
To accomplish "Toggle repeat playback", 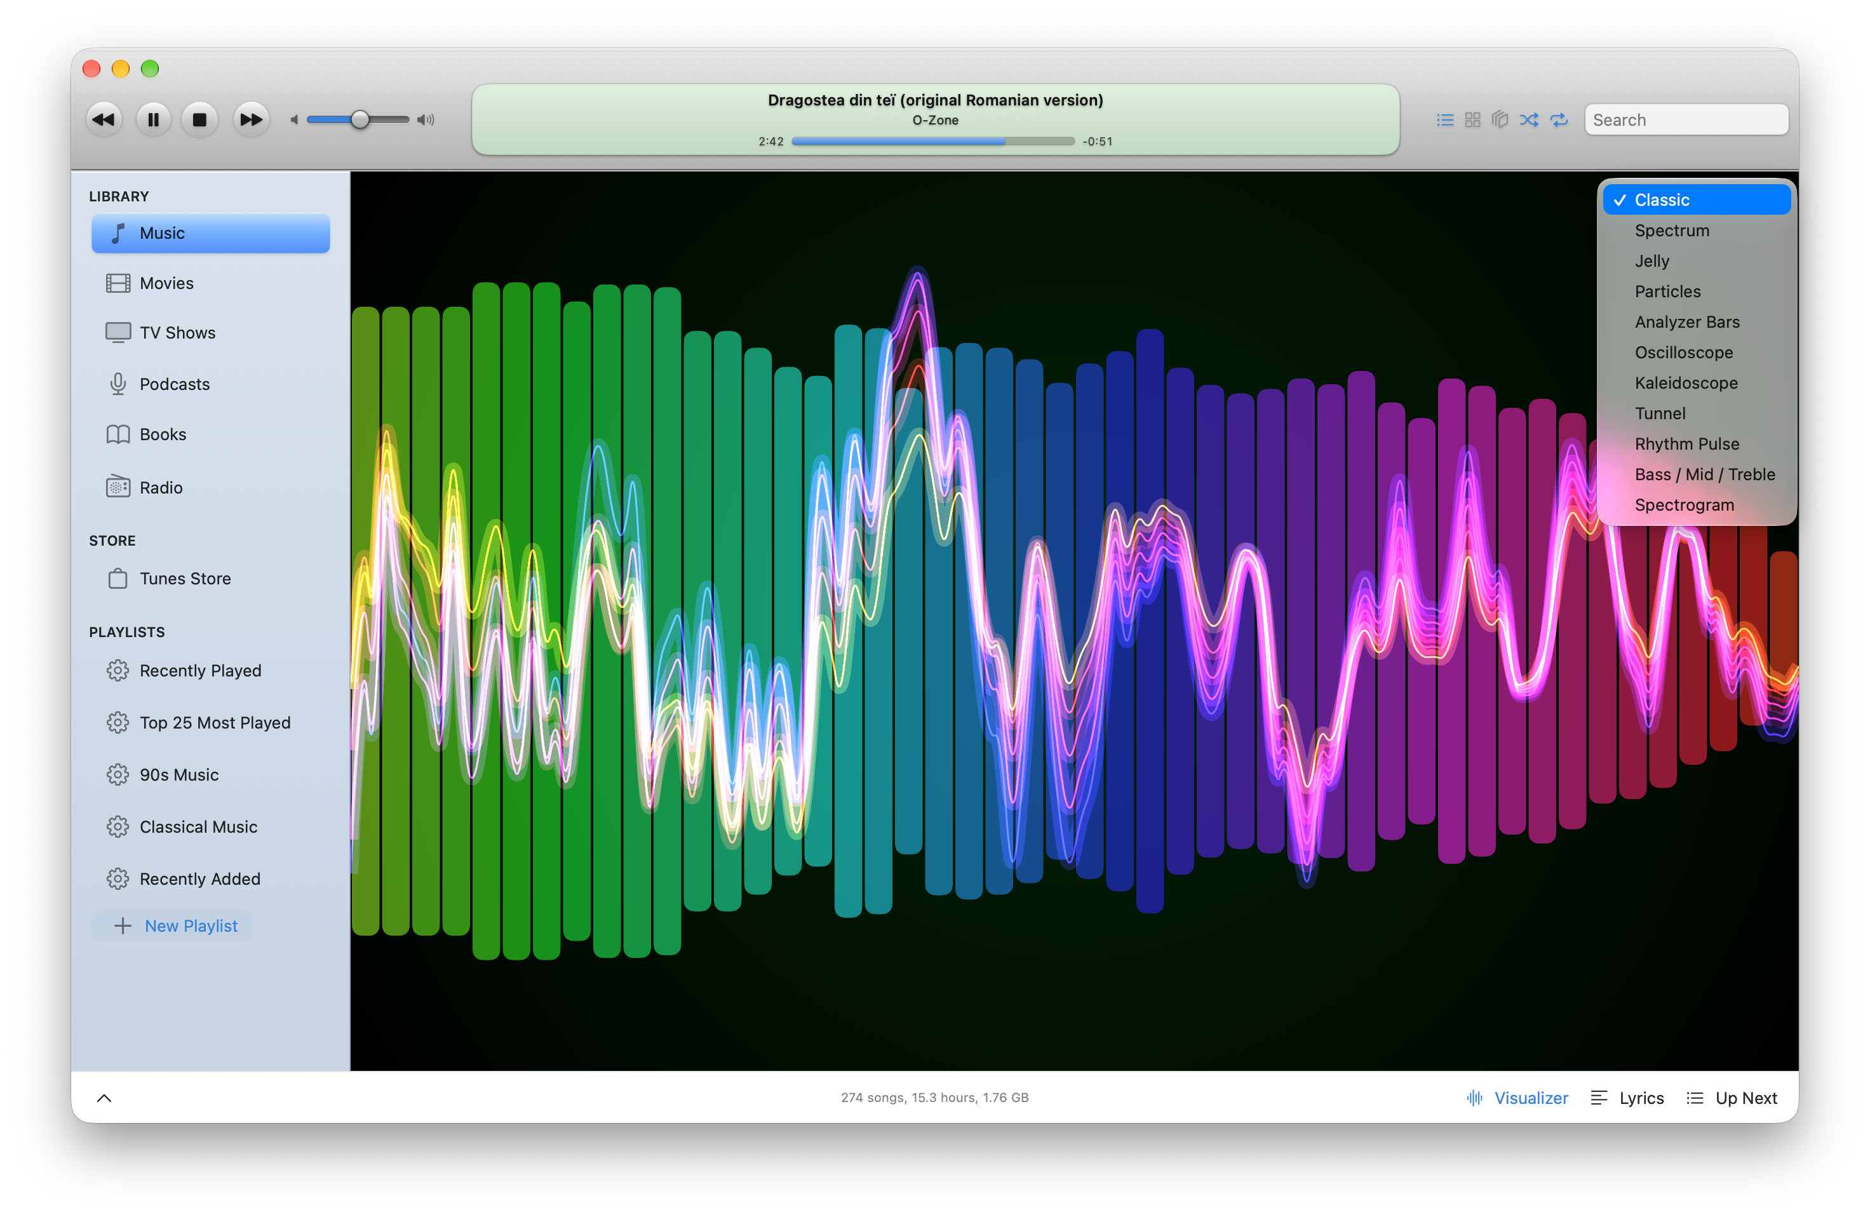I will pyautogui.click(x=1559, y=119).
